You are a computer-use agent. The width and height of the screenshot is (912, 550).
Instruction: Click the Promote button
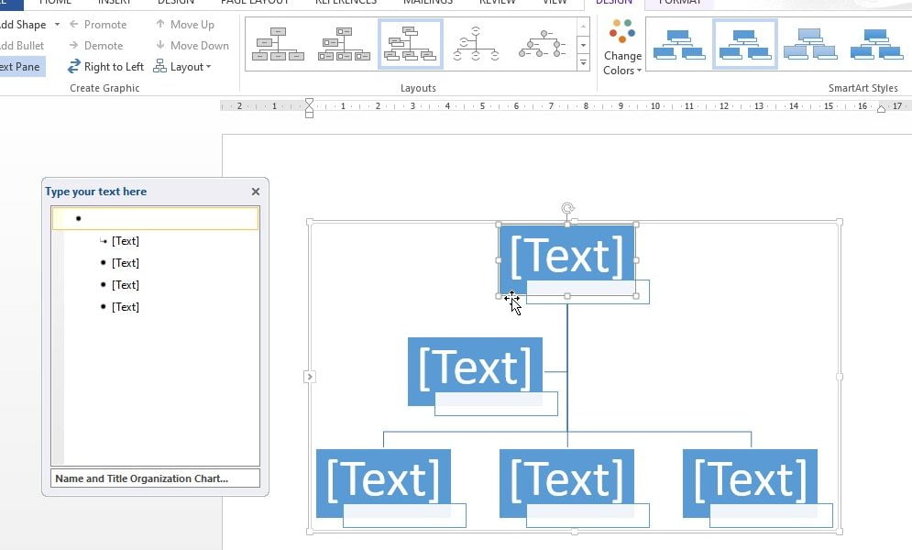point(97,25)
